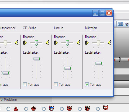This screenshot has width=129, height=112.
Task: Enable Ton aus for Line-In
Action: [56, 85]
